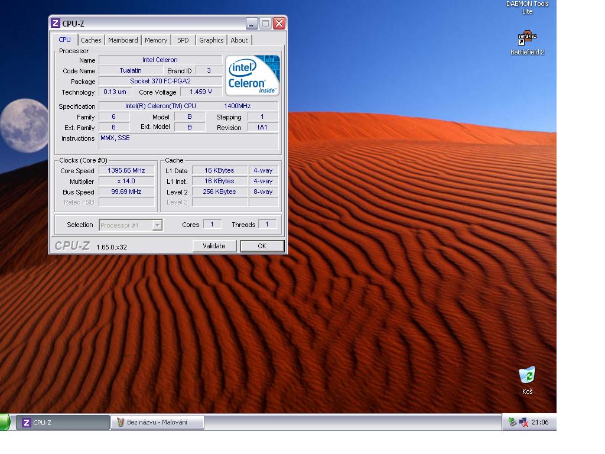Click the OK button in CPU-Z
The width and height of the screenshot is (605, 454).
pyautogui.click(x=262, y=246)
